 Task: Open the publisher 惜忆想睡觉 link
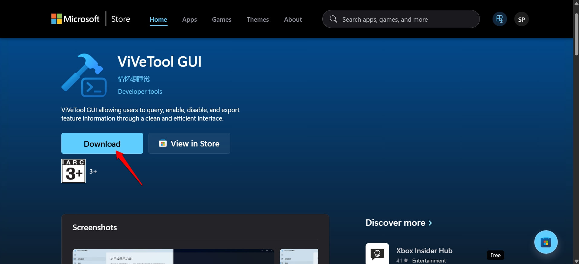tap(134, 79)
